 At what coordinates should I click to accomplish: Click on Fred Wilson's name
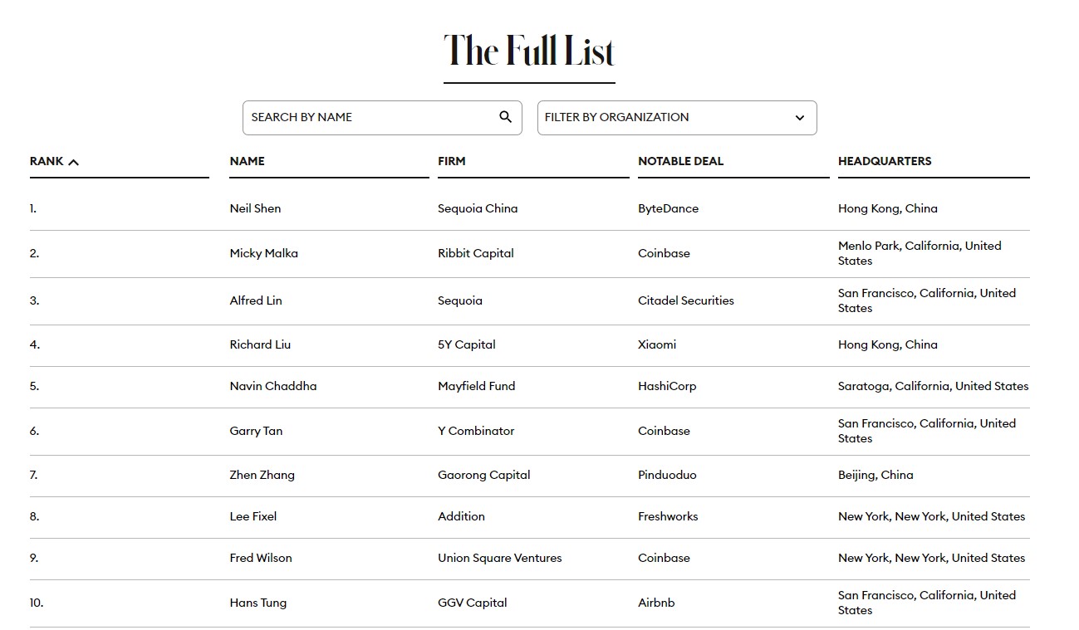[x=261, y=558]
